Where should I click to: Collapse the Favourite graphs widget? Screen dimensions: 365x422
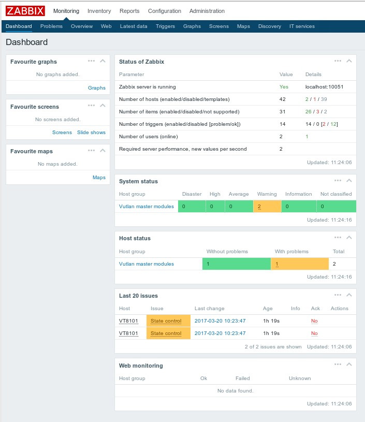click(x=103, y=61)
